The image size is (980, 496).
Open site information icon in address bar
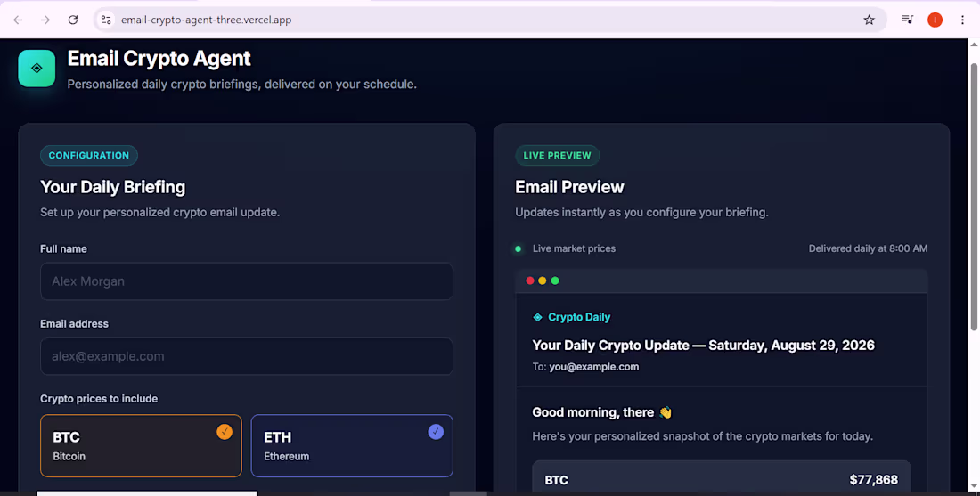point(106,20)
